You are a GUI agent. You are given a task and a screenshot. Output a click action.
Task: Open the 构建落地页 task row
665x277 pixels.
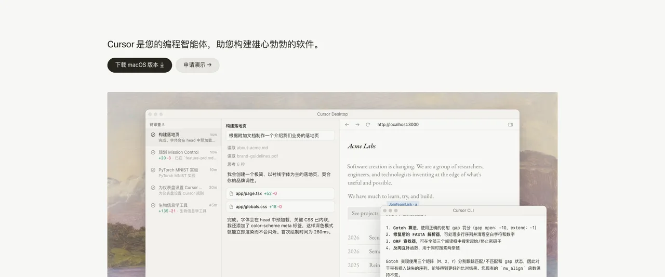[183, 137]
